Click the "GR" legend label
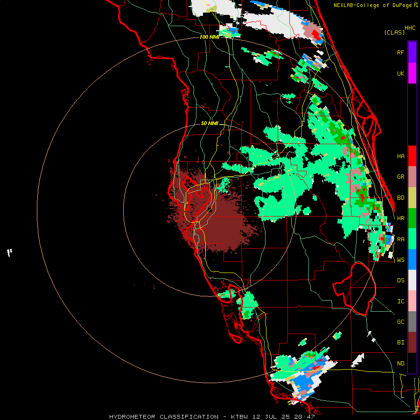This screenshot has width=420, height=420. [400, 177]
